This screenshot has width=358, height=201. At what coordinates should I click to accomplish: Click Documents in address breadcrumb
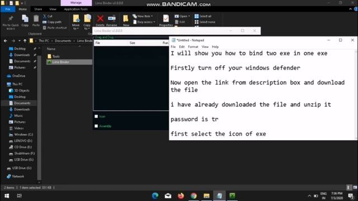[x=63, y=41]
